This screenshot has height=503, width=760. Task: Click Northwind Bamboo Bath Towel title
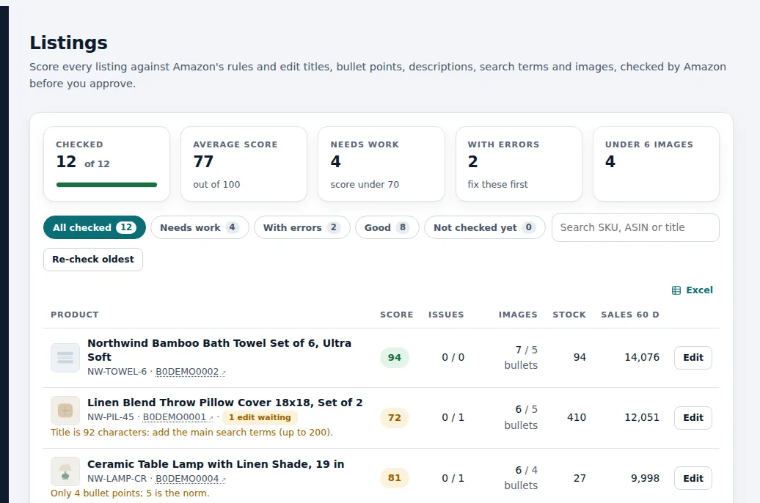[219, 350]
